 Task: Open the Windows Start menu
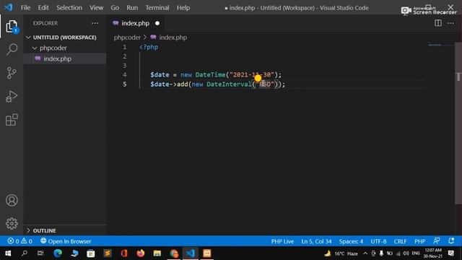pos(8,253)
